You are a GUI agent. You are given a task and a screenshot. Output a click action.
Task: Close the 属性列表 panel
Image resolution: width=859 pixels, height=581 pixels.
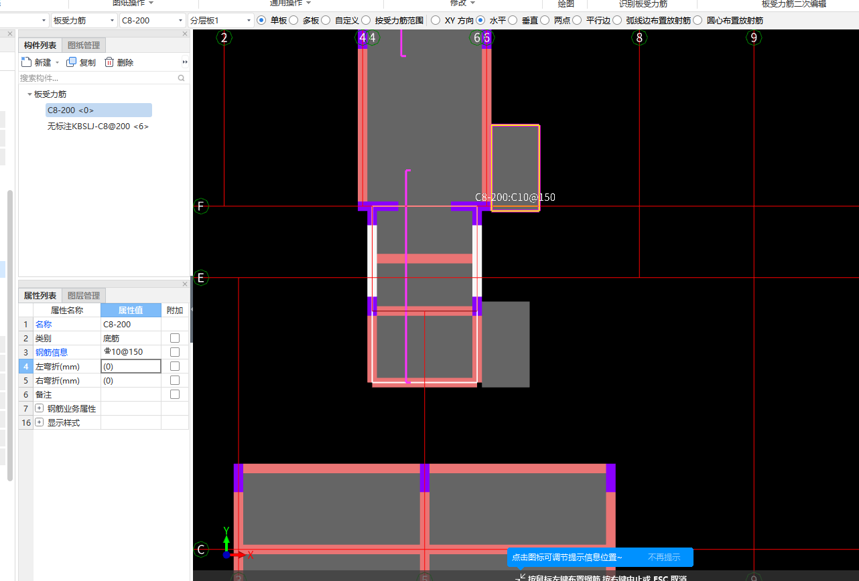185,284
